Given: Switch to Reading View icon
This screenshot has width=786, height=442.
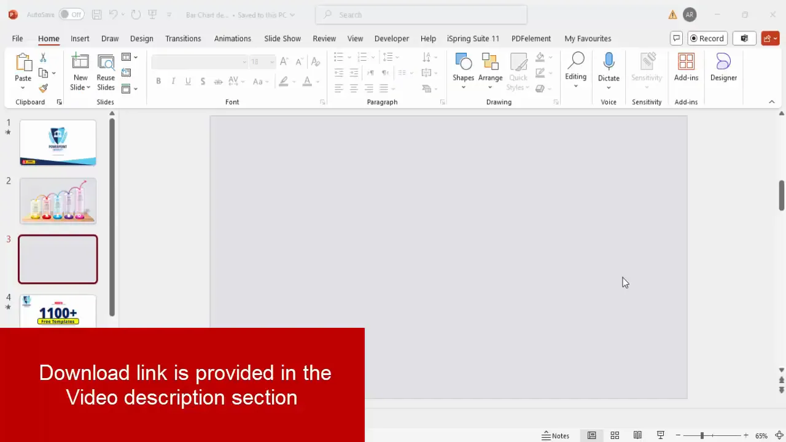Looking at the screenshot, I should 637,435.
